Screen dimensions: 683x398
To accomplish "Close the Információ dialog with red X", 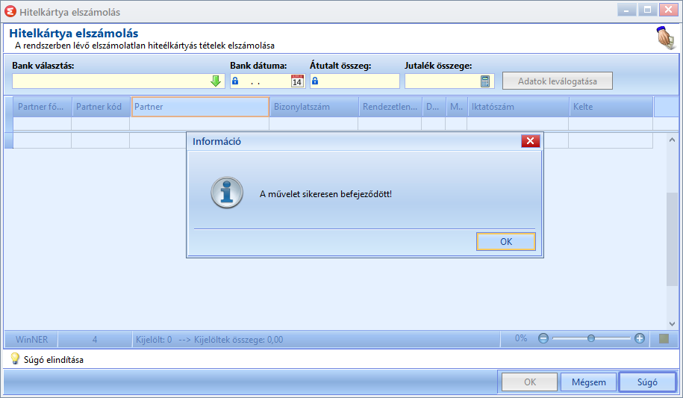I will [x=530, y=141].
